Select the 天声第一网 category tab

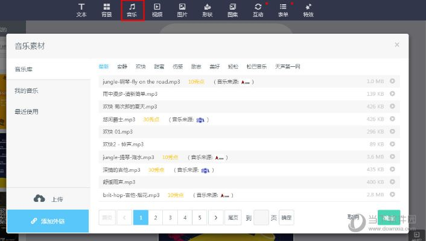287,66
